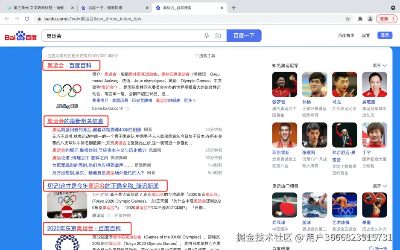Expand 奥运热门项目 with 展开
400x250 pixels.
[x=380, y=186]
